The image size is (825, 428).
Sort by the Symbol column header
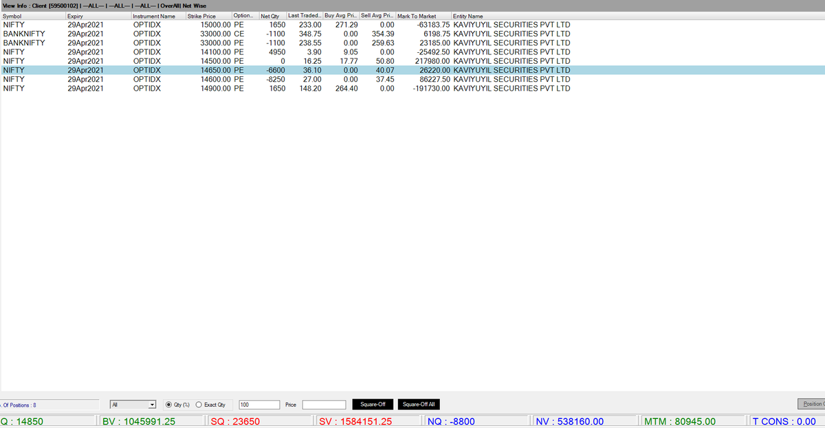33,16
